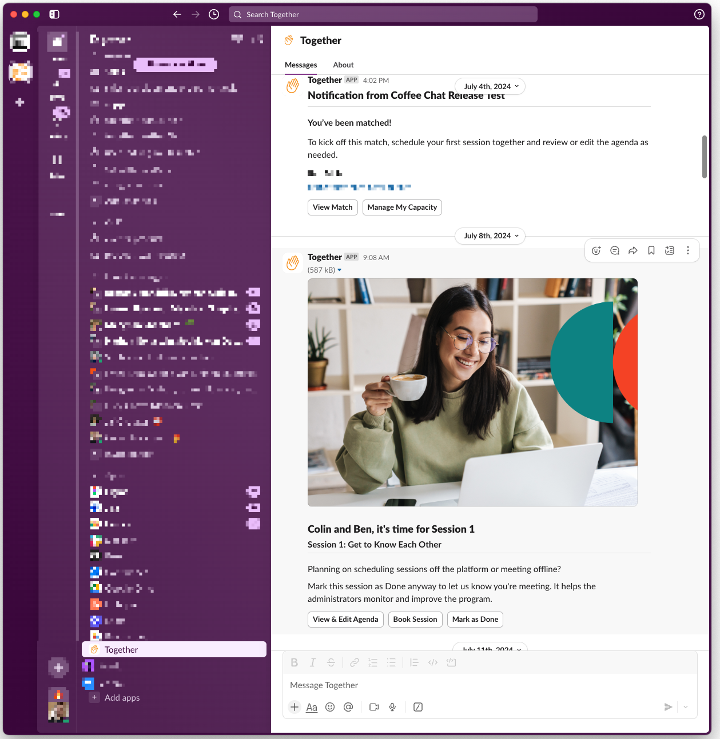This screenshot has width=720, height=739.
Task: Insert code block in composer
Action: coord(451,662)
